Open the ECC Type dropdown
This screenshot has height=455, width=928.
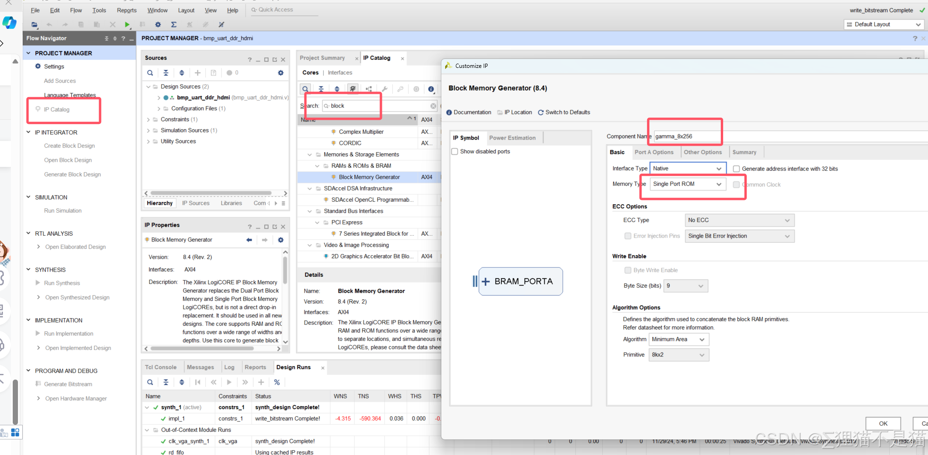(740, 220)
